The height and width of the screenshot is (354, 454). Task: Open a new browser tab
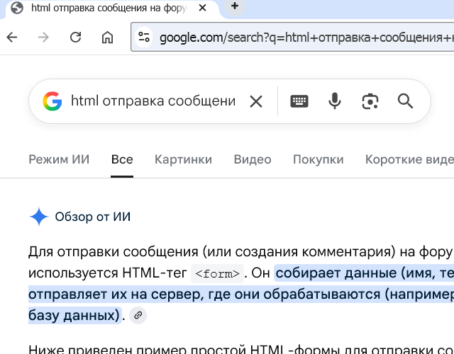tap(235, 6)
